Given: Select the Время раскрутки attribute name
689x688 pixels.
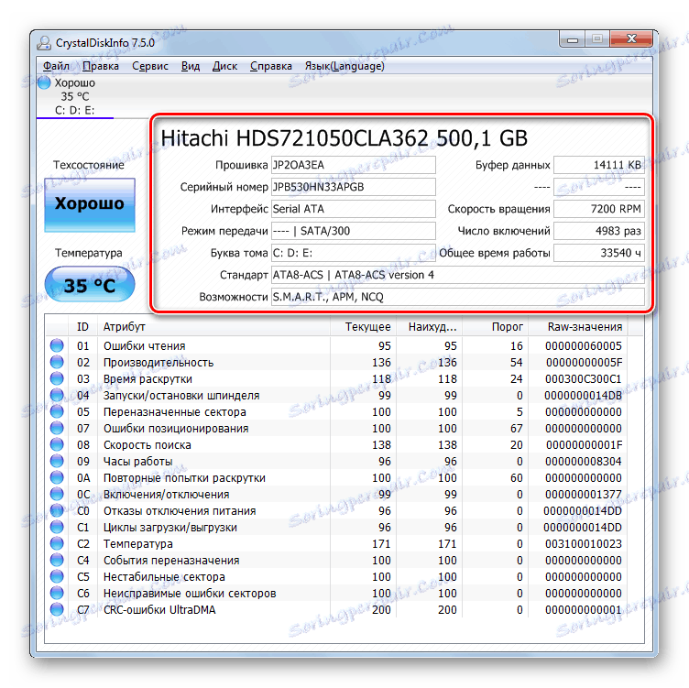Looking at the screenshot, I should (x=148, y=379).
